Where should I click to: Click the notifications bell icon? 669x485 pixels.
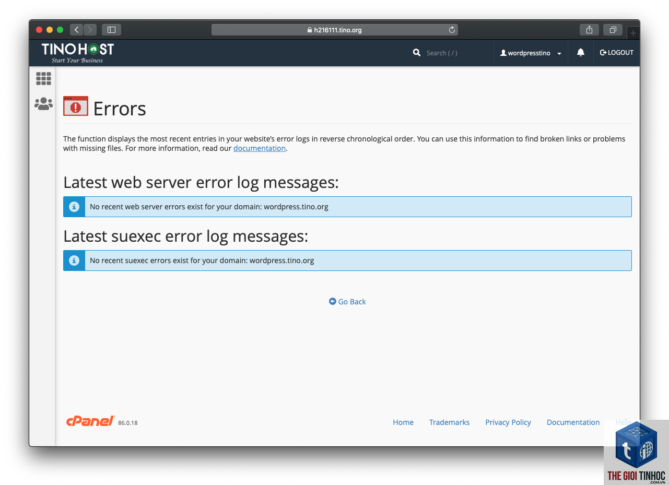tap(580, 52)
